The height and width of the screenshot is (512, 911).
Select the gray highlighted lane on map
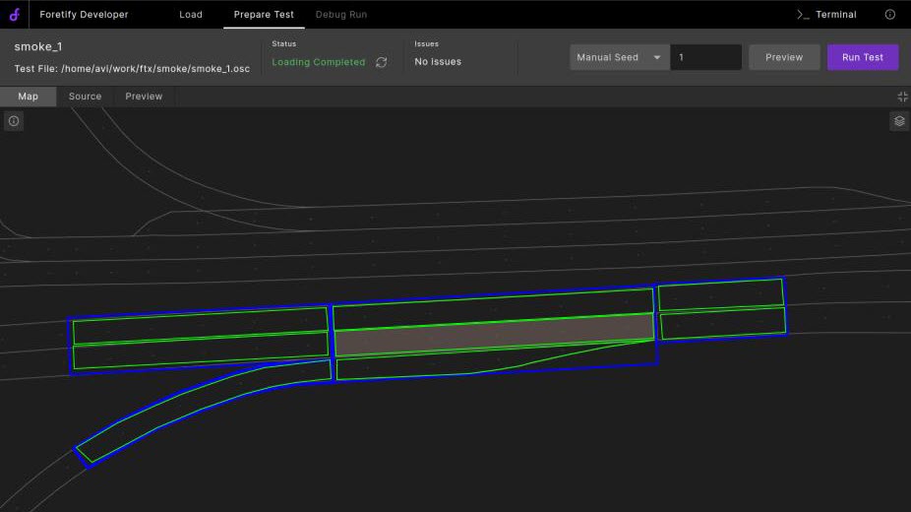click(x=494, y=336)
